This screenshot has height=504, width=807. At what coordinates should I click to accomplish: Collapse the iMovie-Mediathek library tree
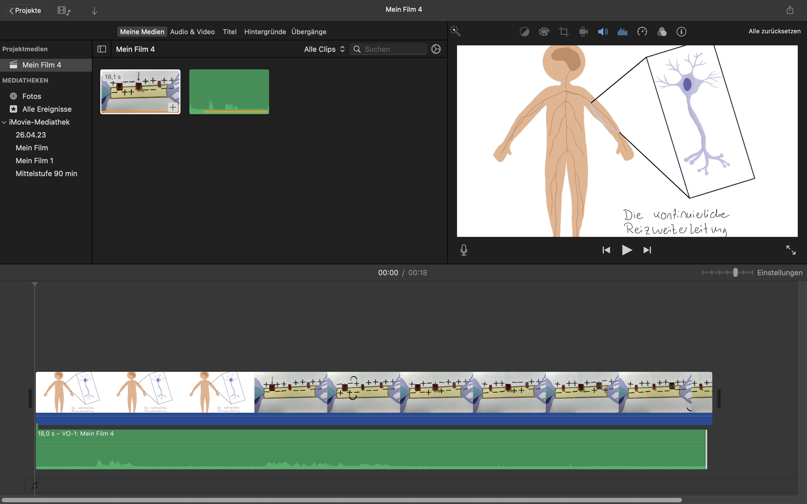[4, 122]
